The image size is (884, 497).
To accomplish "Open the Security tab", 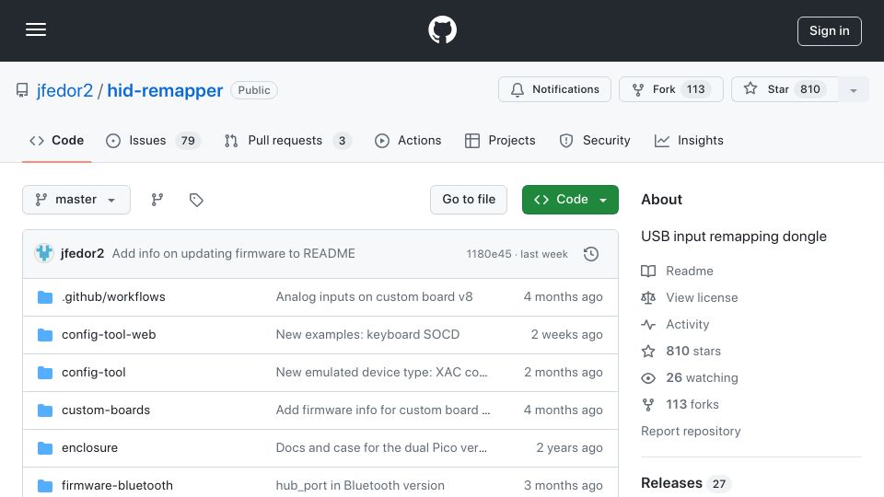I will point(595,141).
